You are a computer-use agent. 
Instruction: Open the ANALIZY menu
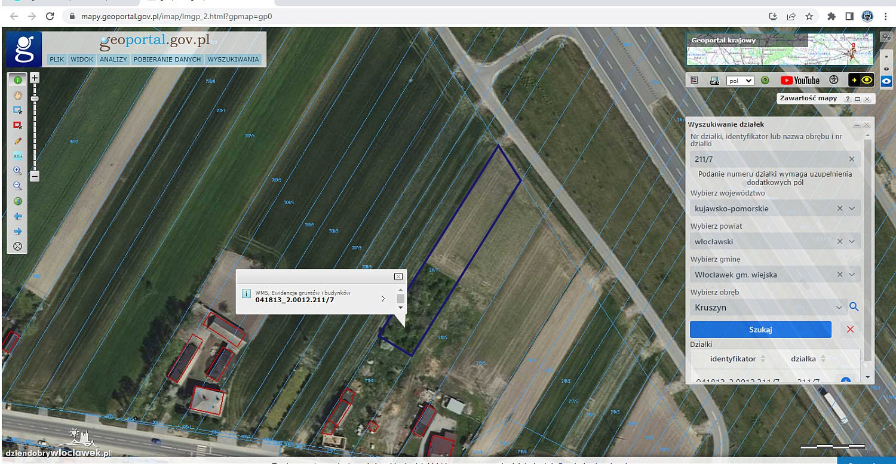113,60
